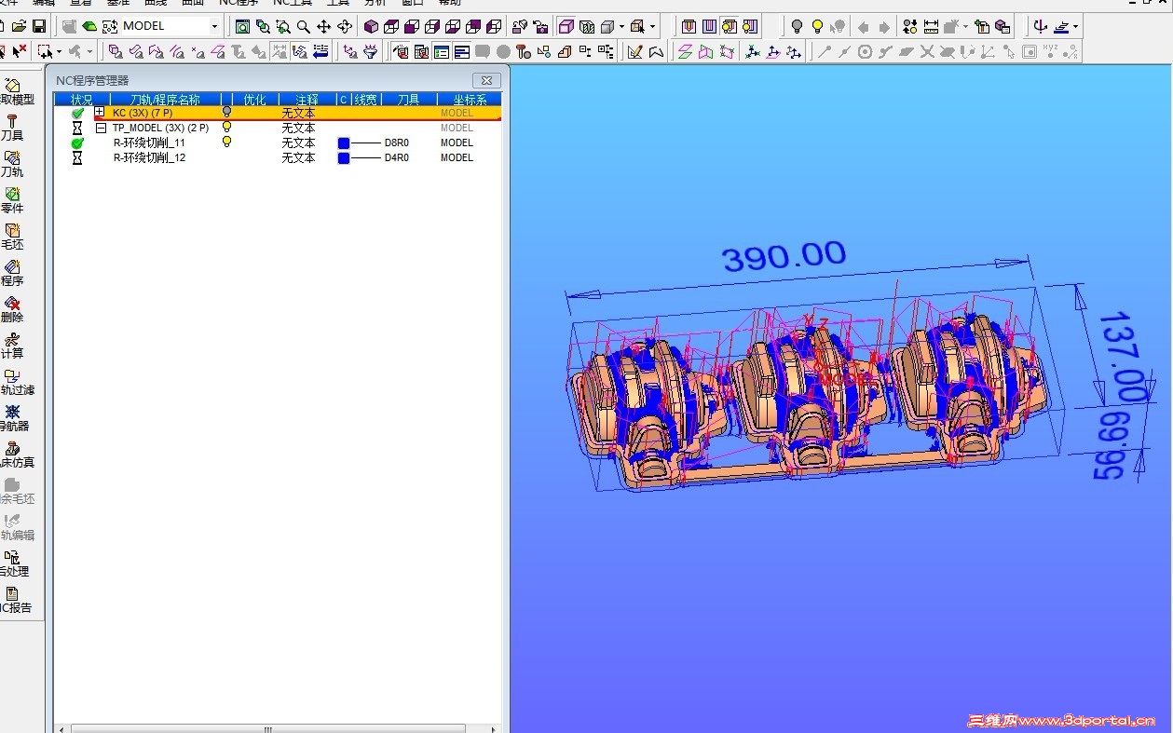Open the 分析 analysis menu

point(375,3)
